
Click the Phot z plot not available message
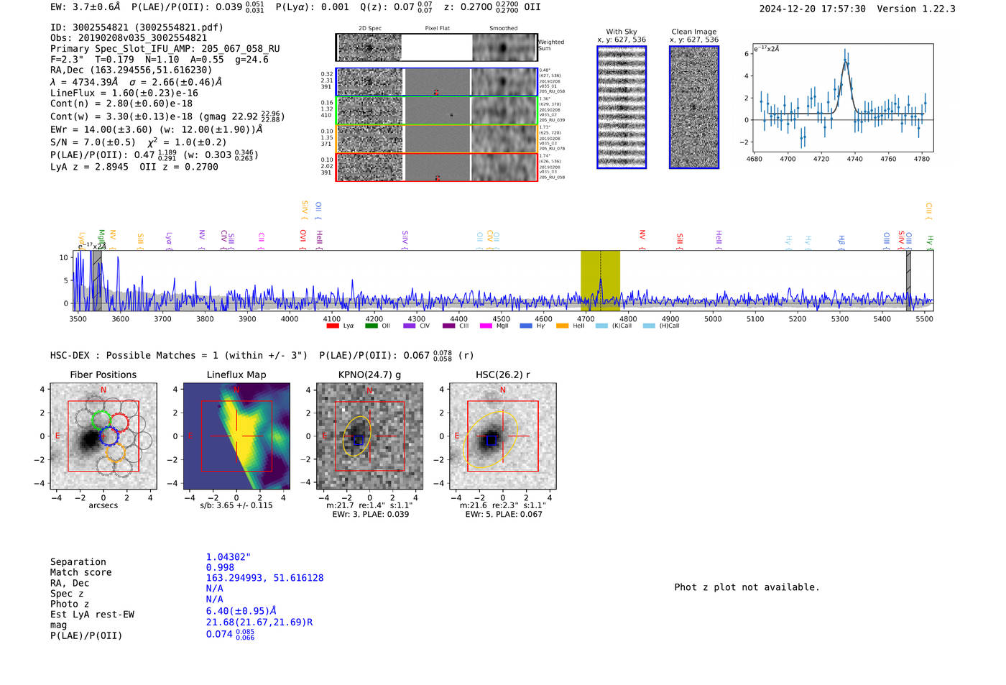pyautogui.click(x=747, y=587)
